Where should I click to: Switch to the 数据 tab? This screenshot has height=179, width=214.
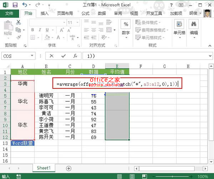pyautogui.click(x=102, y=13)
